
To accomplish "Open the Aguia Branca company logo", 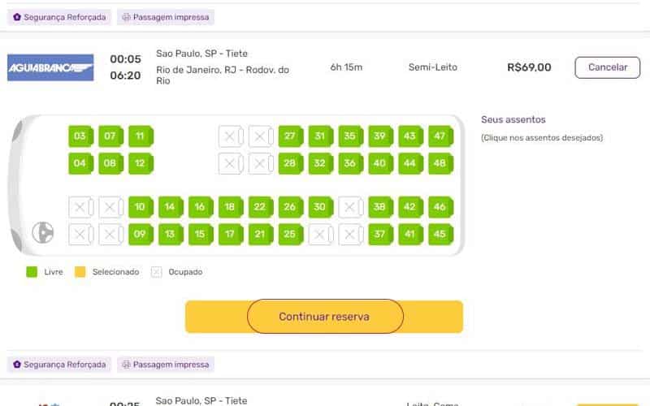I will click(x=50, y=67).
